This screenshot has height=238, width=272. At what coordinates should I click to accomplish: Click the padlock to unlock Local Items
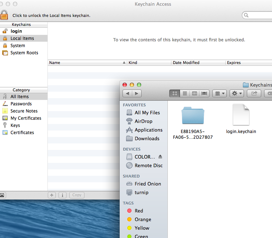click(x=4, y=15)
